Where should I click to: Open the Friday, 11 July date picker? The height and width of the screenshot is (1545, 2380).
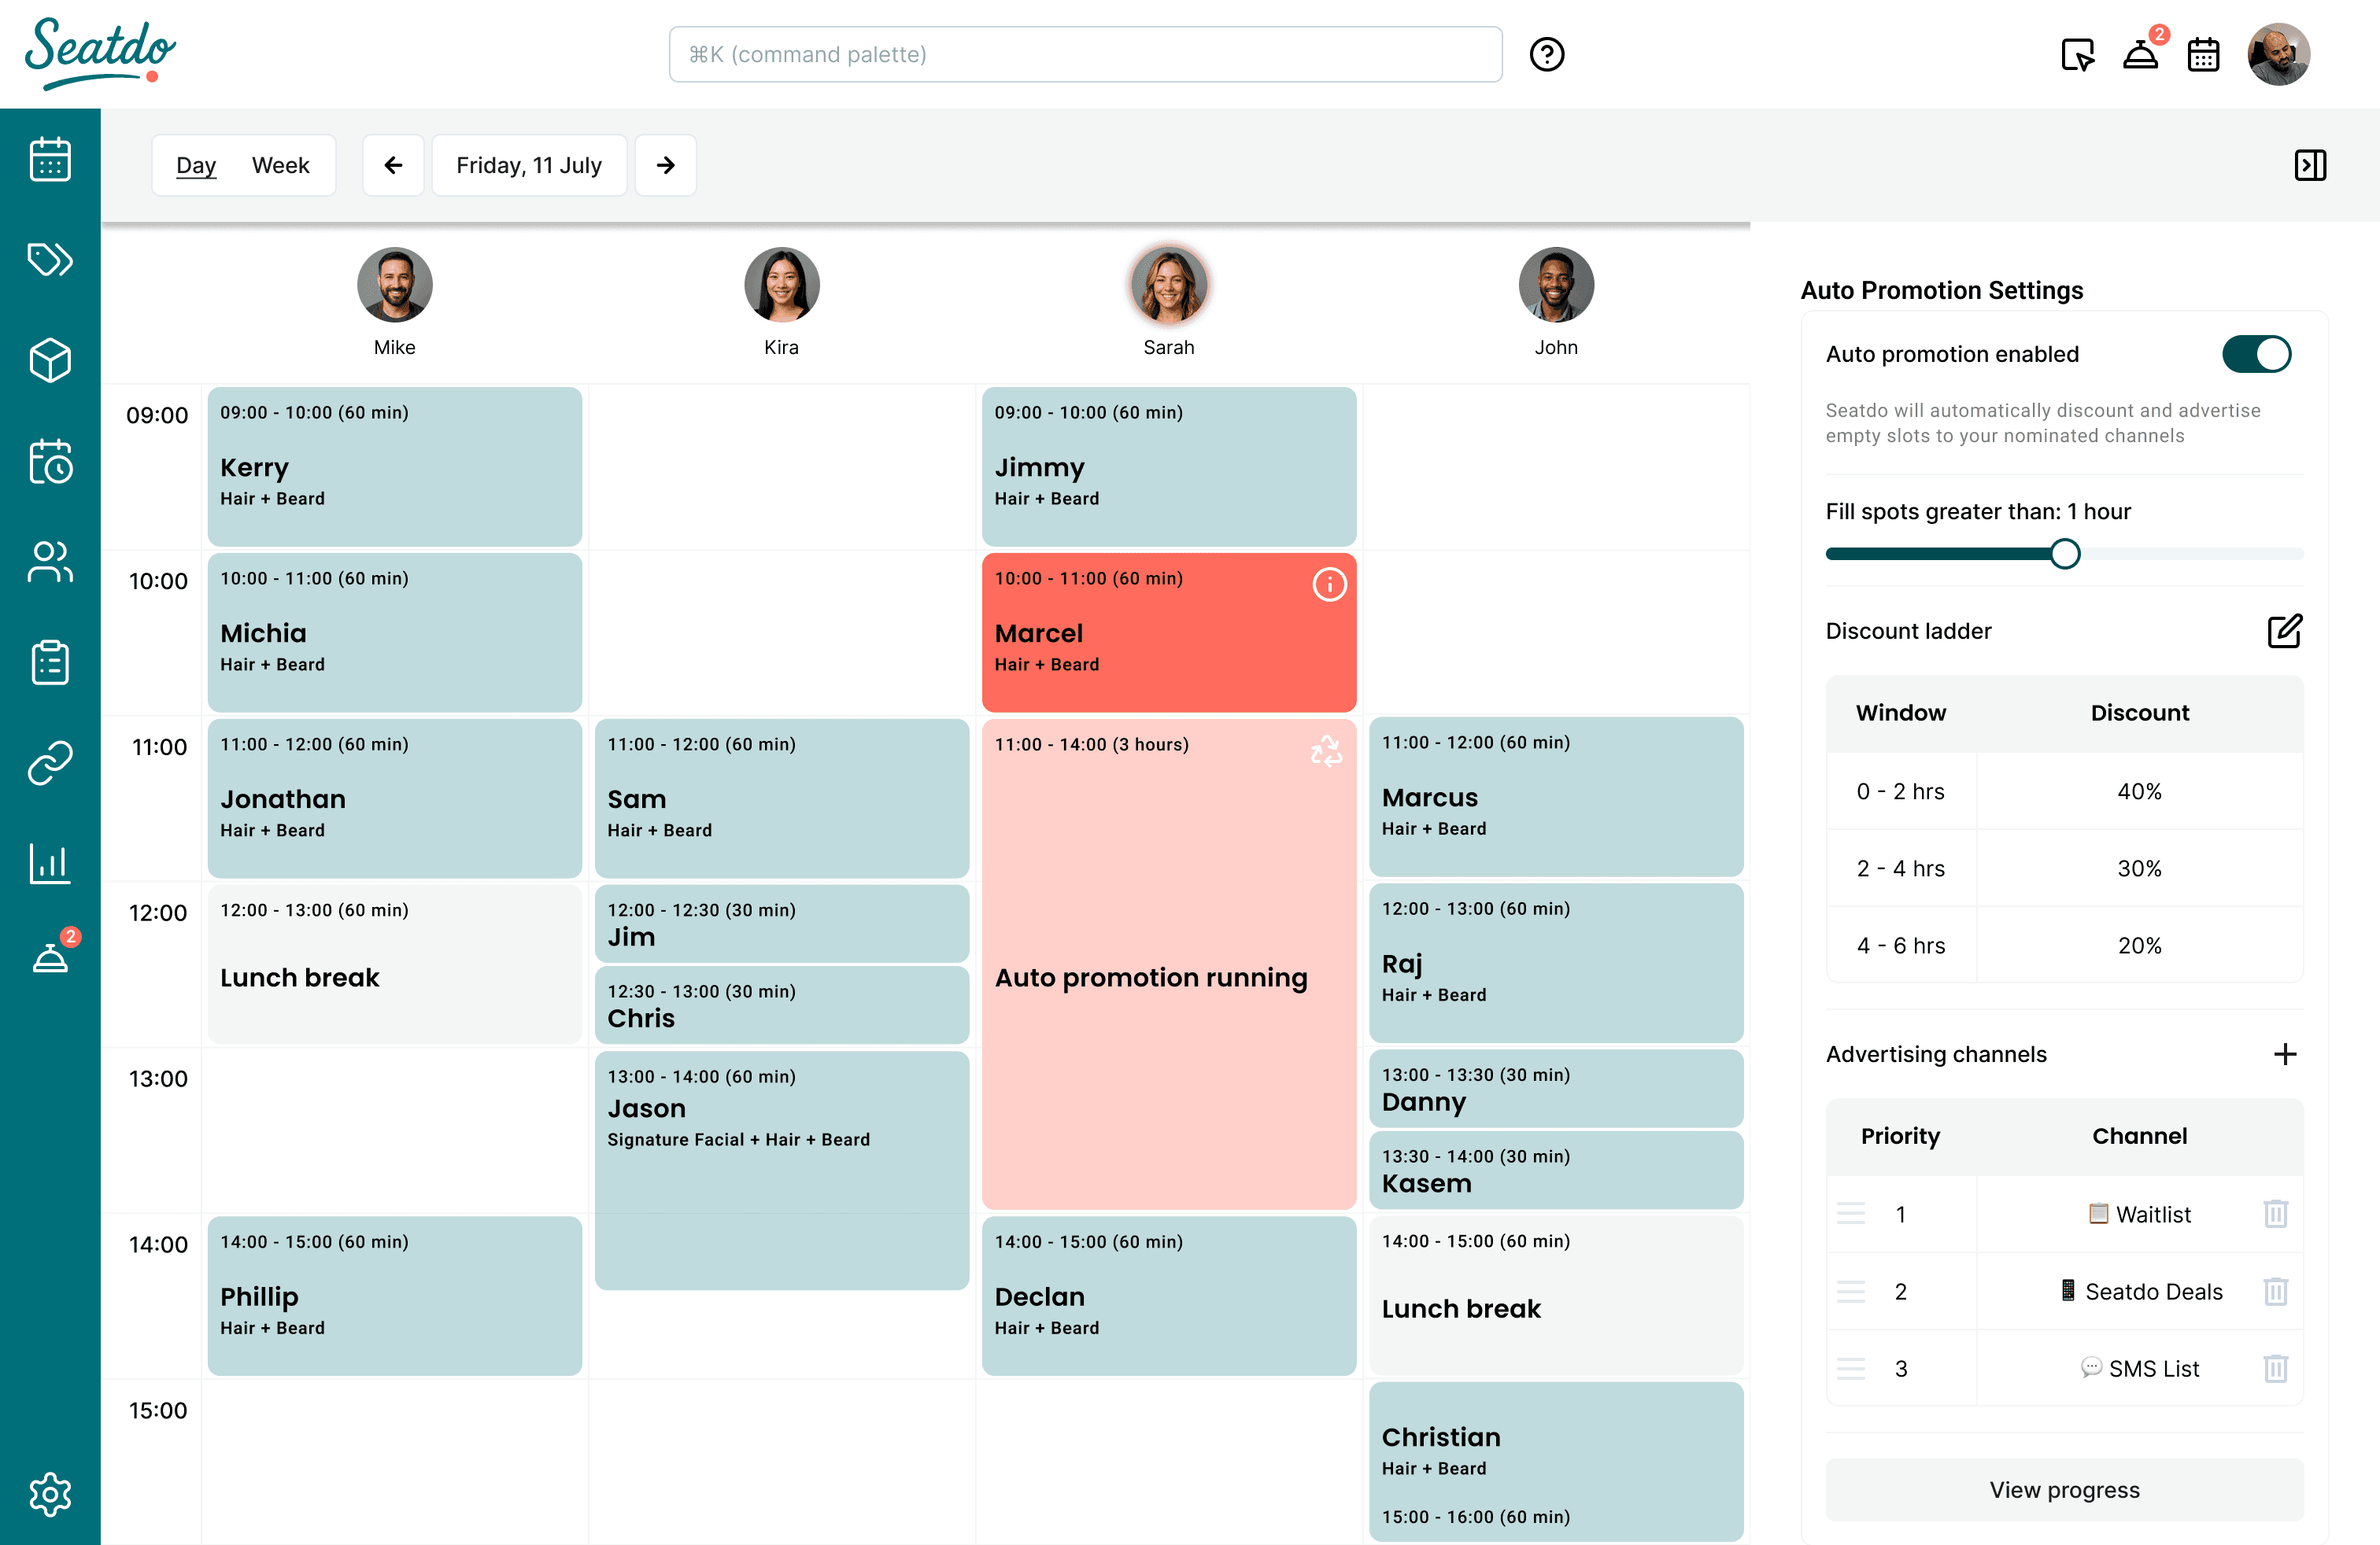pos(529,165)
